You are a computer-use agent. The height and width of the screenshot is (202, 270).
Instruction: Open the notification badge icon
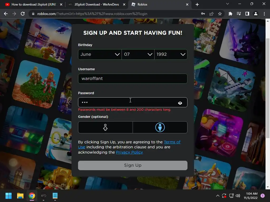[263, 196]
